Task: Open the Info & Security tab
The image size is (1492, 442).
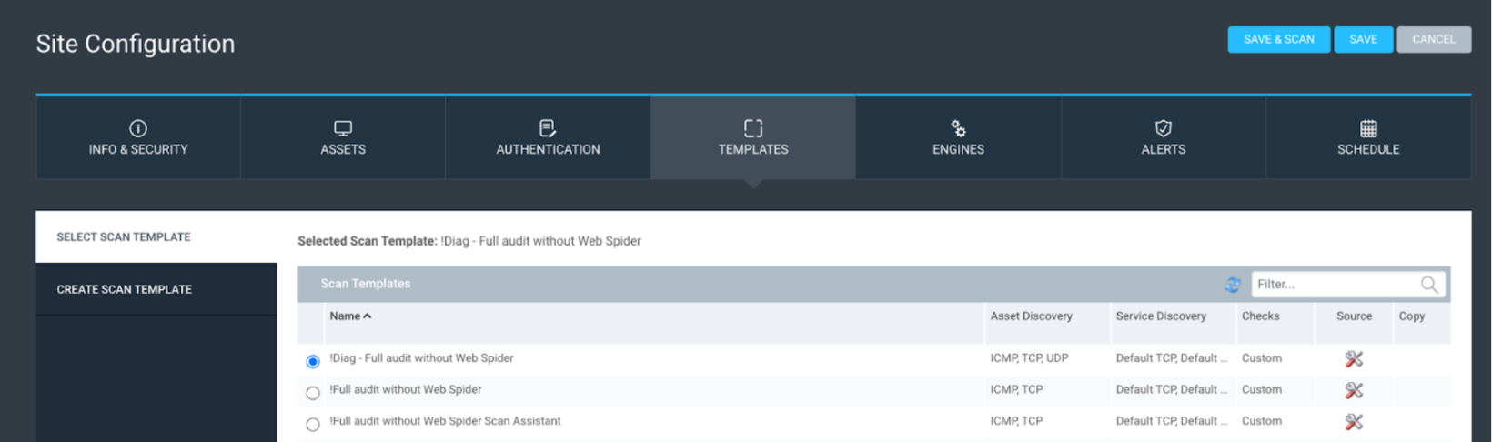Action: click(138, 137)
